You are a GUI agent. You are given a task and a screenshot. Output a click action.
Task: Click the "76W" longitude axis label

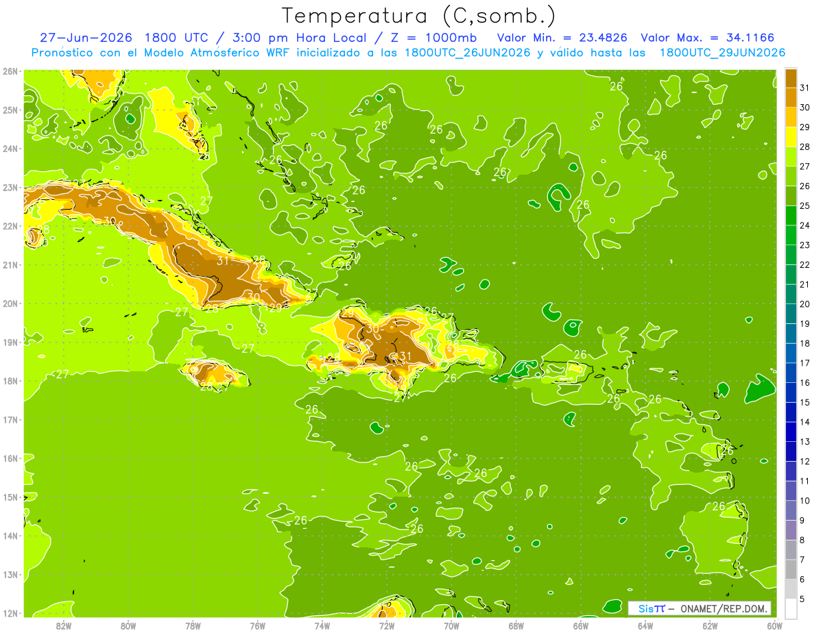258,625
